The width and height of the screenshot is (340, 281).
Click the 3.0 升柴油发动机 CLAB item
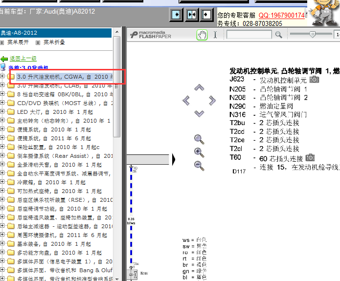click(x=65, y=86)
